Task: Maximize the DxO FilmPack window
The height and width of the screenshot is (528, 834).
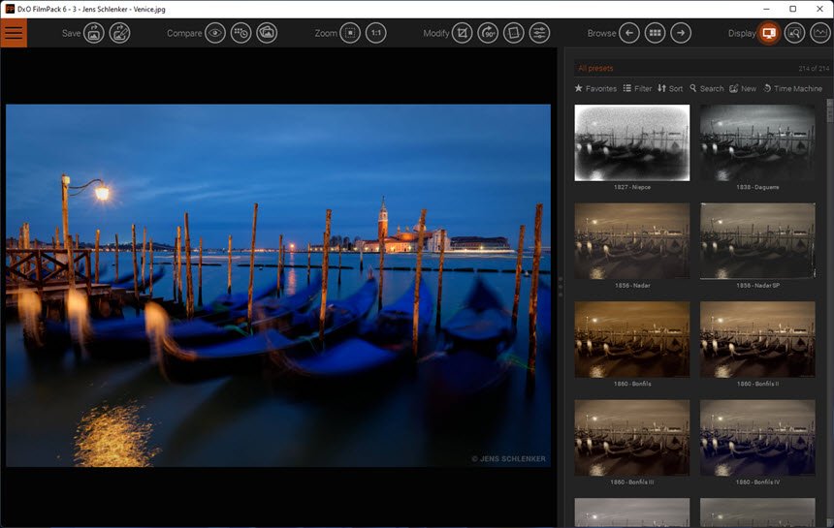Action: point(792,9)
